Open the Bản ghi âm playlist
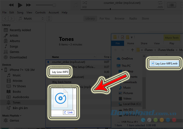183x129 pixels. (20, 108)
